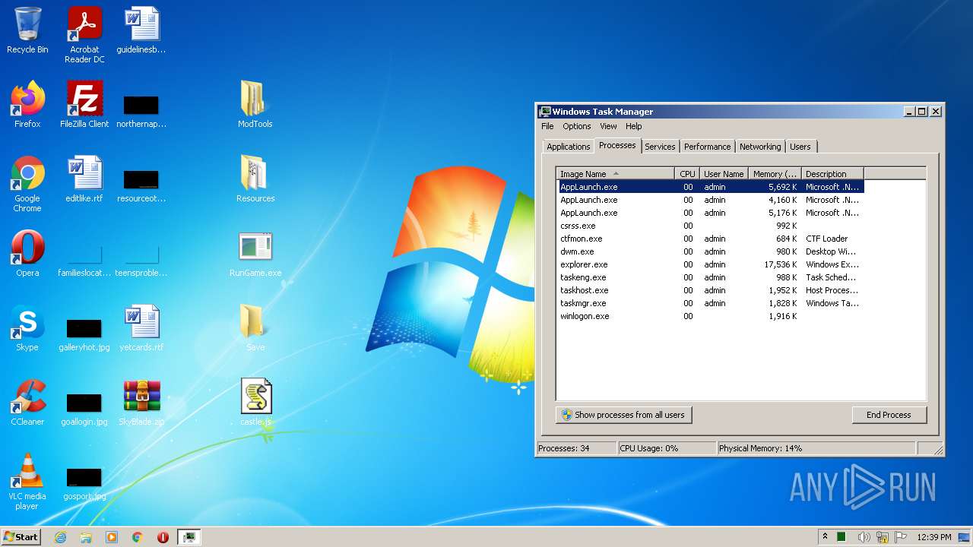Open the ModTools folder
This screenshot has height=547, width=973.
pos(255,105)
